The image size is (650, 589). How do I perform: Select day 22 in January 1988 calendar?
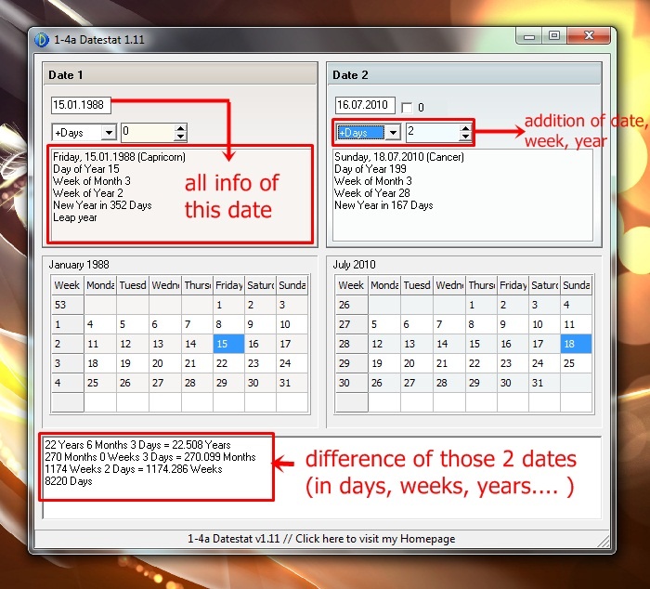point(228,363)
